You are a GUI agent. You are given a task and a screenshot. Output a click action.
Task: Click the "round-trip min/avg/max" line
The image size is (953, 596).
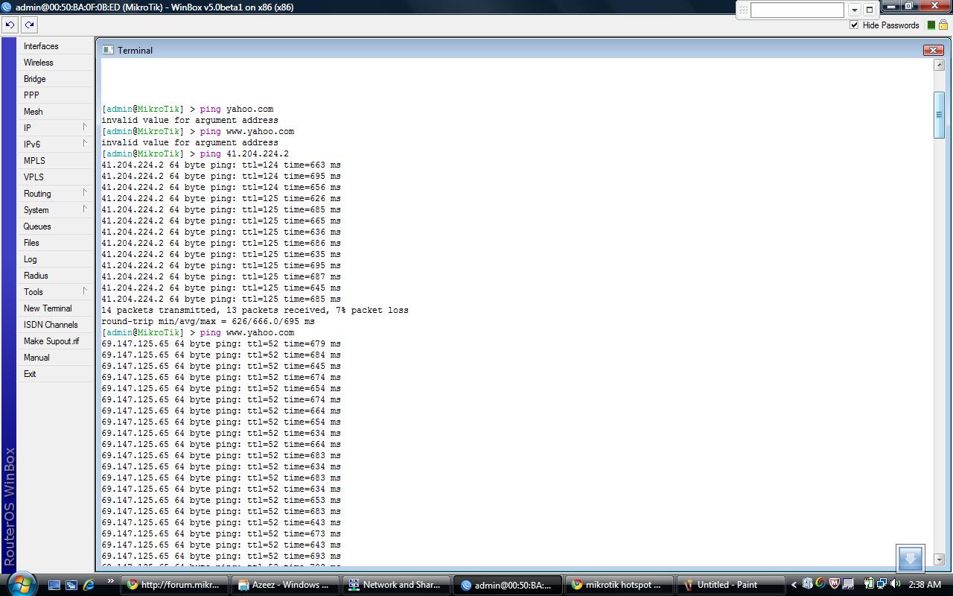pyautogui.click(x=208, y=321)
